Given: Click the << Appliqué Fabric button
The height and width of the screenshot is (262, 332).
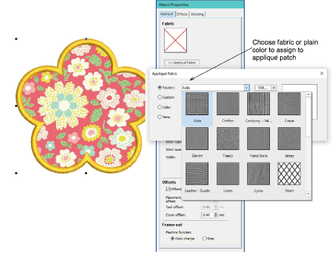Looking at the screenshot, I should tap(182, 63).
